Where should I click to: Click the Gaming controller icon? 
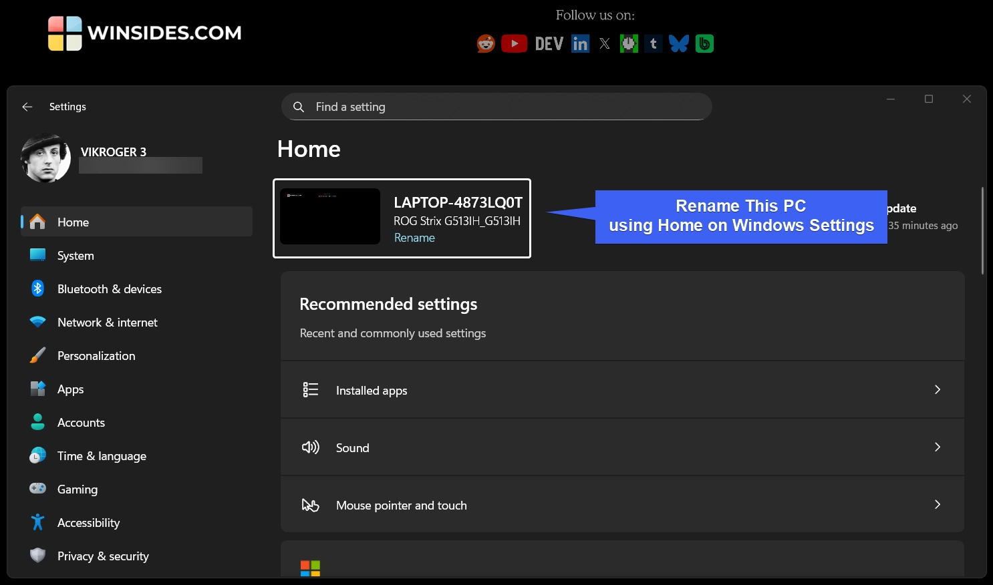[37, 489]
